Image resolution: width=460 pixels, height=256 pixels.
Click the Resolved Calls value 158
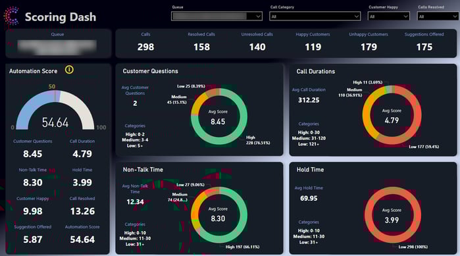point(201,47)
